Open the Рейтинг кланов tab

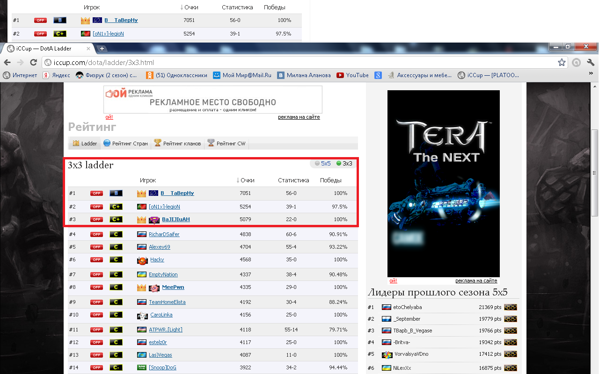tap(177, 144)
